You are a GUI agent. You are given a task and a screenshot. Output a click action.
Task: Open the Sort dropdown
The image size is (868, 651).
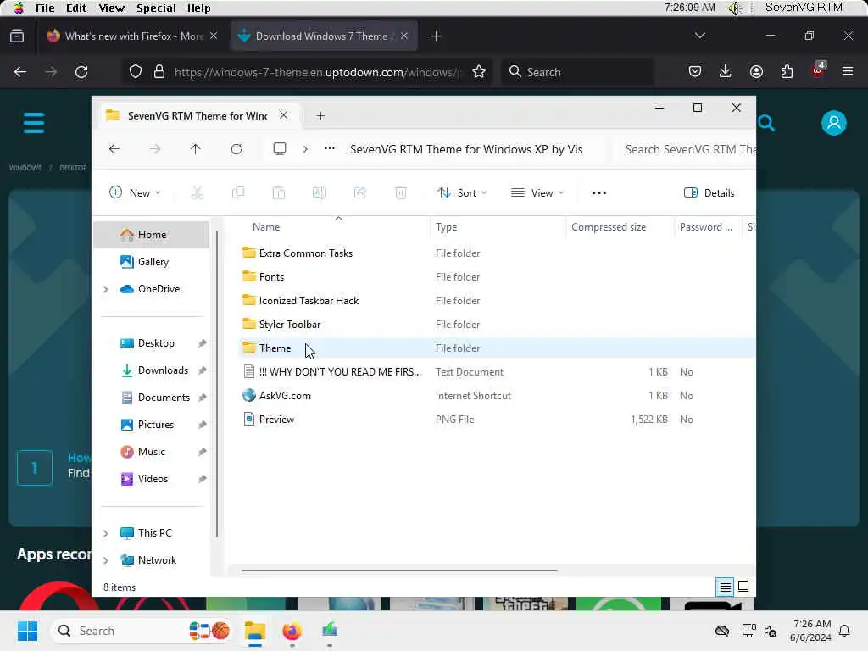(x=462, y=192)
